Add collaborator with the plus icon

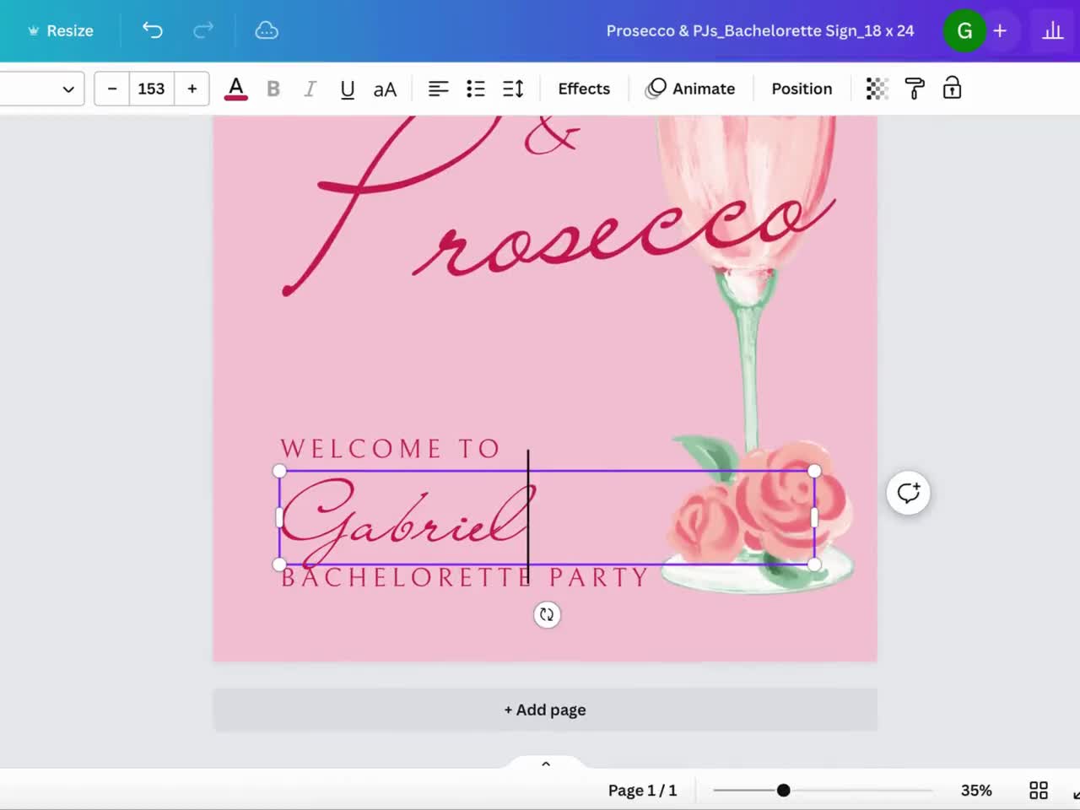coord(1000,30)
